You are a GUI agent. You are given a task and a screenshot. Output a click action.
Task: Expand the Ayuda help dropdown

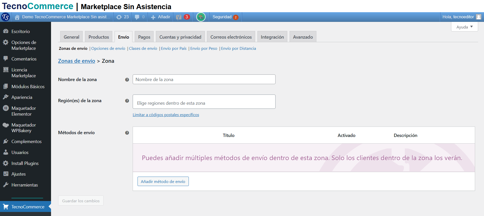[464, 27]
